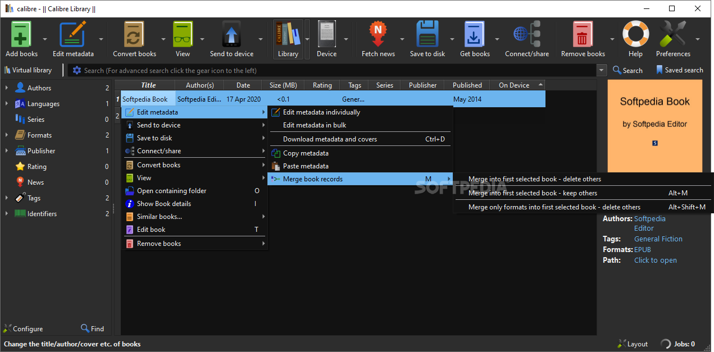Click the Publisher icon in tag browser
This screenshot has height=352, width=714.
[20, 150]
